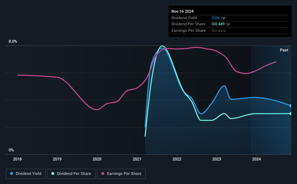The image size is (297, 184).
Task: Click the pink Earnings Per Share legend dot
Action: (x=103, y=173)
